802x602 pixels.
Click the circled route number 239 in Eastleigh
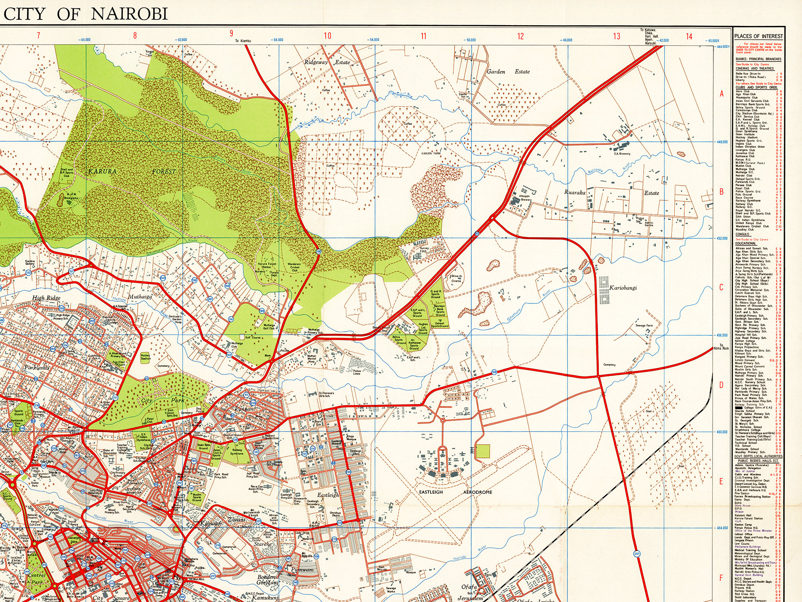(x=348, y=472)
